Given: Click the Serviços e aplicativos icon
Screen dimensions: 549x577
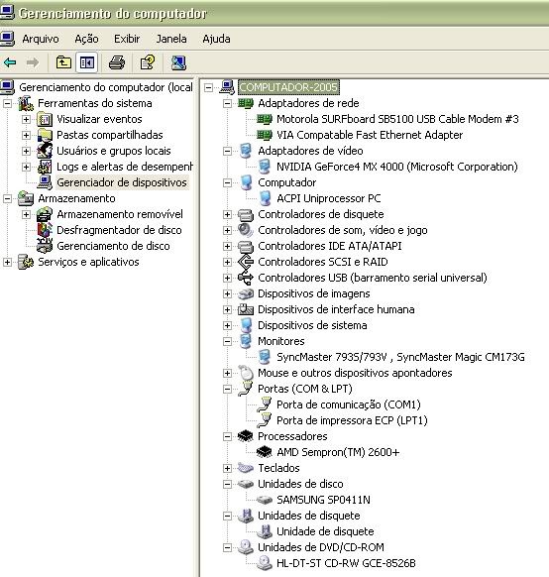Looking at the screenshot, I should [26, 262].
